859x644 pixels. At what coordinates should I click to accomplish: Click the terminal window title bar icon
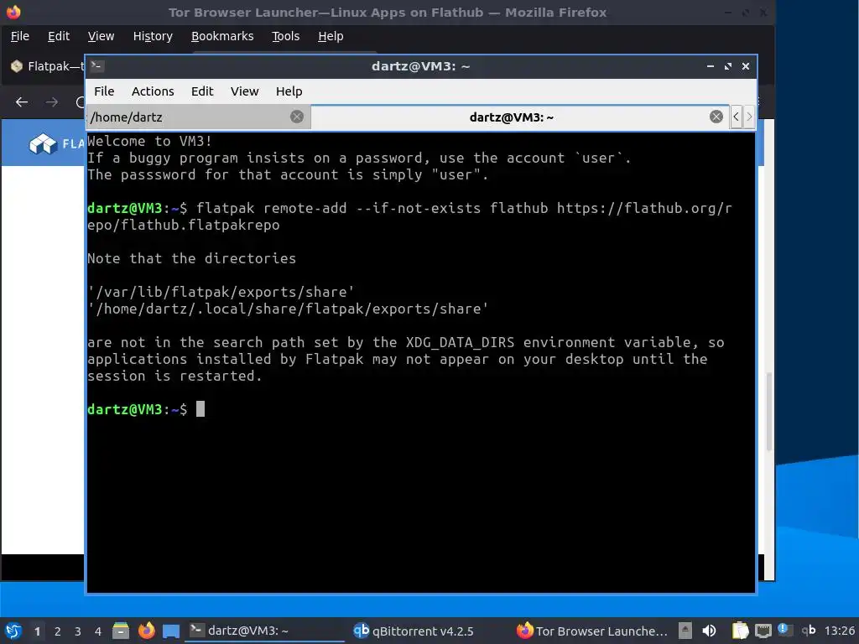[x=97, y=65]
